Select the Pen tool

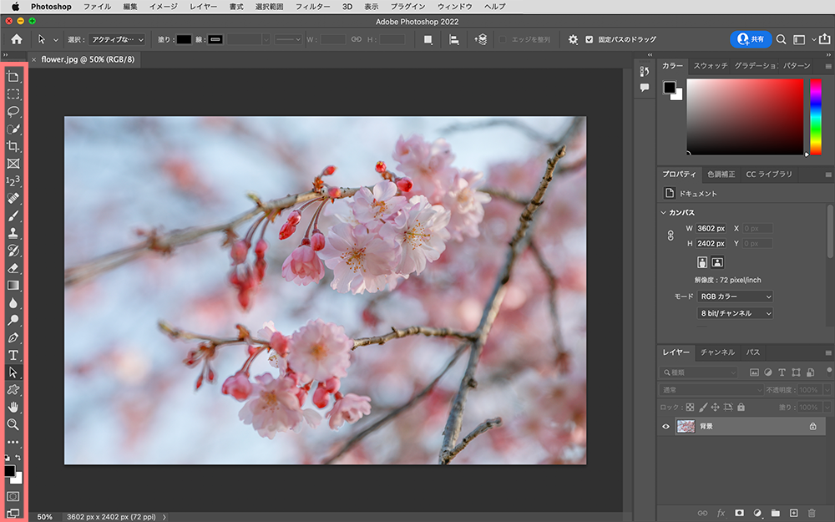(13, 337)
